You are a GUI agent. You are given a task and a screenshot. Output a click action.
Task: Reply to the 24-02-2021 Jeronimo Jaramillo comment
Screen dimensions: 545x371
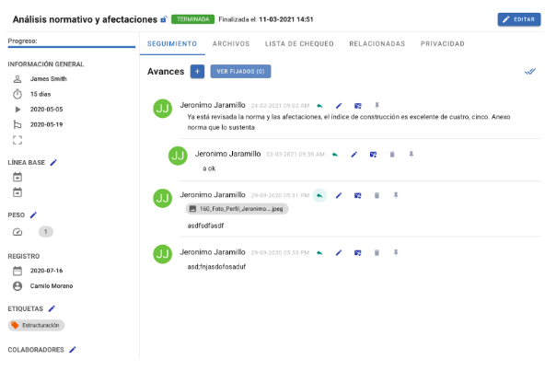[319, 106]
